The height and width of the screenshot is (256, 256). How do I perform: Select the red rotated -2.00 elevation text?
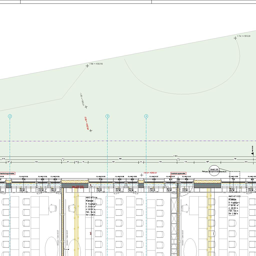(x=87, y=123)
